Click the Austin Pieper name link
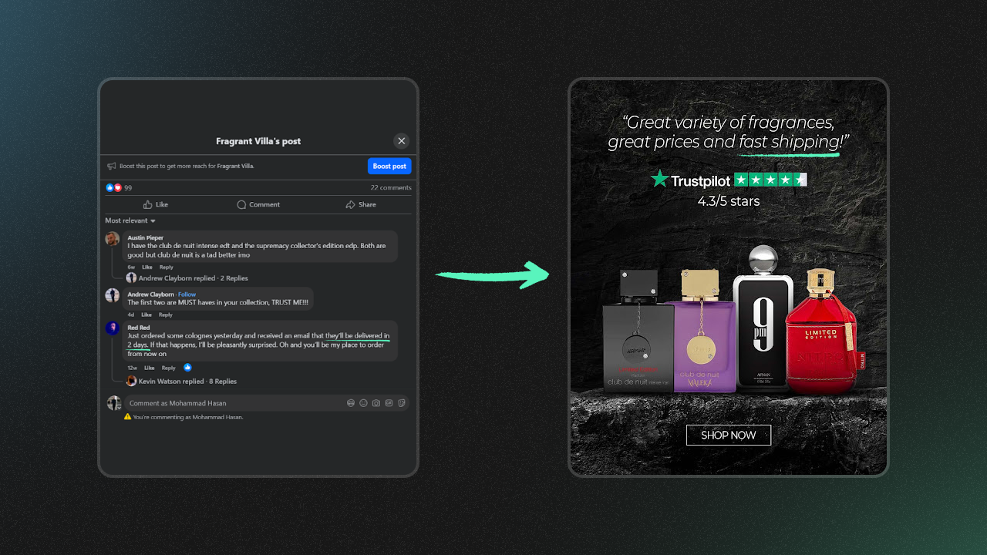The height and width of the screenshot is (555, 987). (x=146, y=237)
